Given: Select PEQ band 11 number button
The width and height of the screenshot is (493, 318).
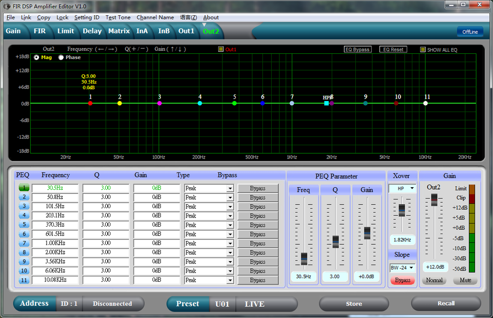Looking at the screenshot, I should (x=24, y=280).
